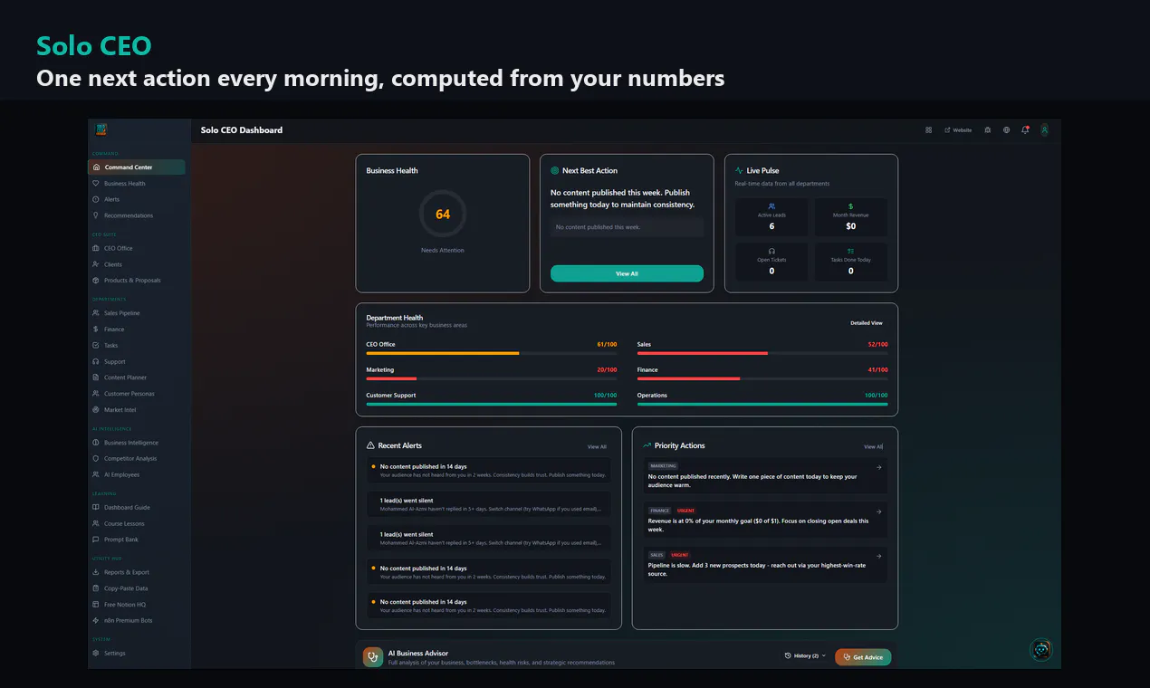Click the Settings gear icon

(96, 654)
